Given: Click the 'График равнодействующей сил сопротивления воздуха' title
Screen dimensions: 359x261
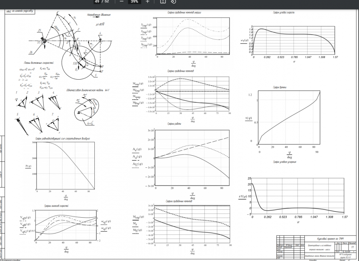Looking at the screenshot, I should (x=62, y=138).
